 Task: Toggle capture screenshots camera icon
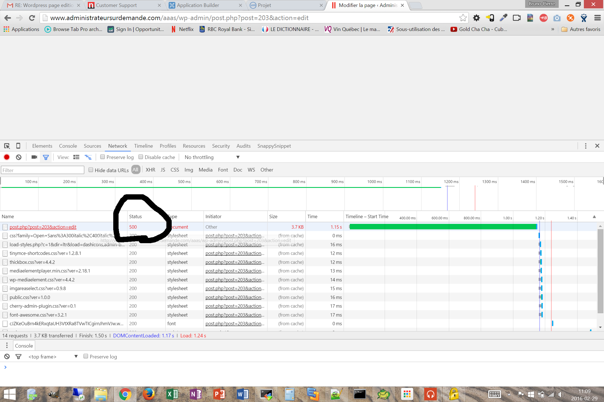[34, 157]
